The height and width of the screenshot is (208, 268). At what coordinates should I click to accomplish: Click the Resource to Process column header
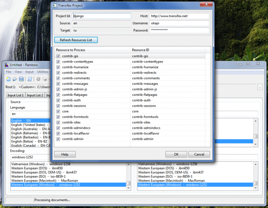(x=92, y=50)
